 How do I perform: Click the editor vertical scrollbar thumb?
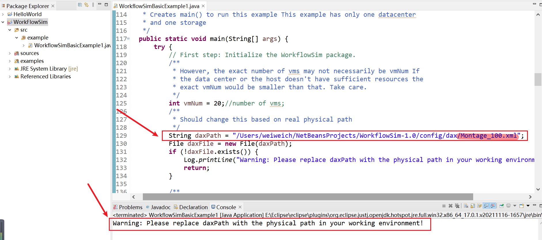click(538, 80)
